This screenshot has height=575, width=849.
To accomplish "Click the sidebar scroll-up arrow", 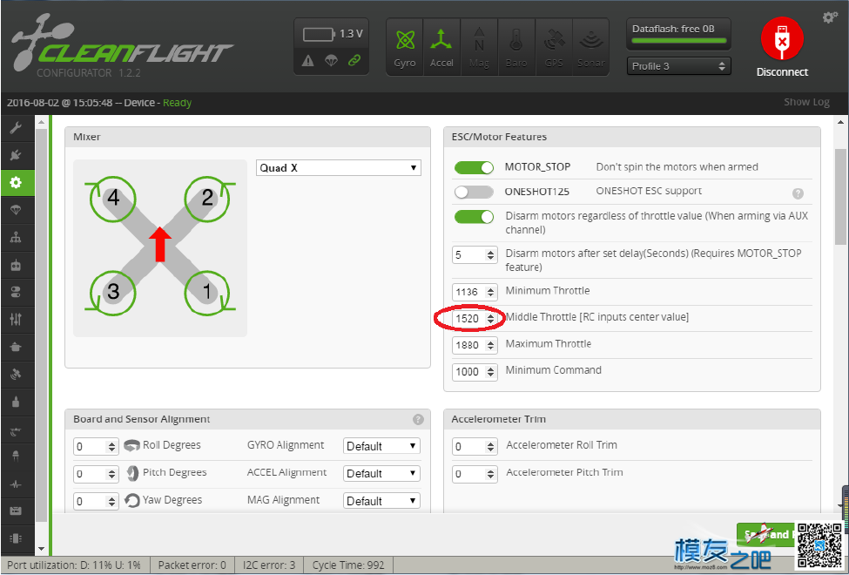I will click(x=41, y=122).
